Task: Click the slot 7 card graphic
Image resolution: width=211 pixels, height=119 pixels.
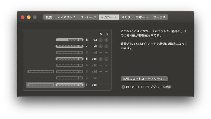Action: (x=70, y=46)
